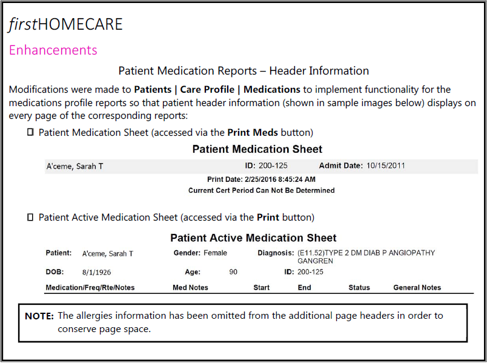This screenshot has width=487, height=363.
Task: Click the 'Patient Medication Sheet' report title
Action: [257, 149]
